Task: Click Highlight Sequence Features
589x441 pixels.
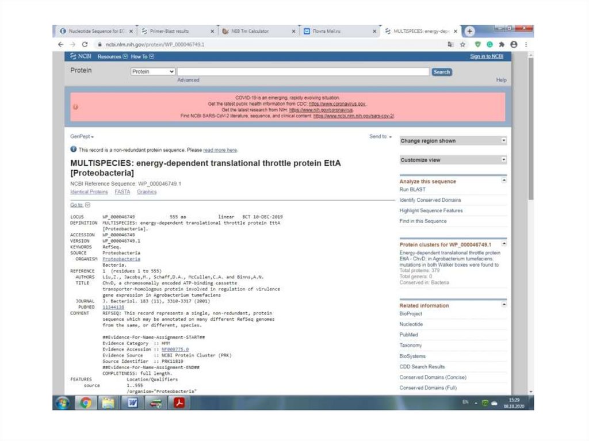Action: 431,210
